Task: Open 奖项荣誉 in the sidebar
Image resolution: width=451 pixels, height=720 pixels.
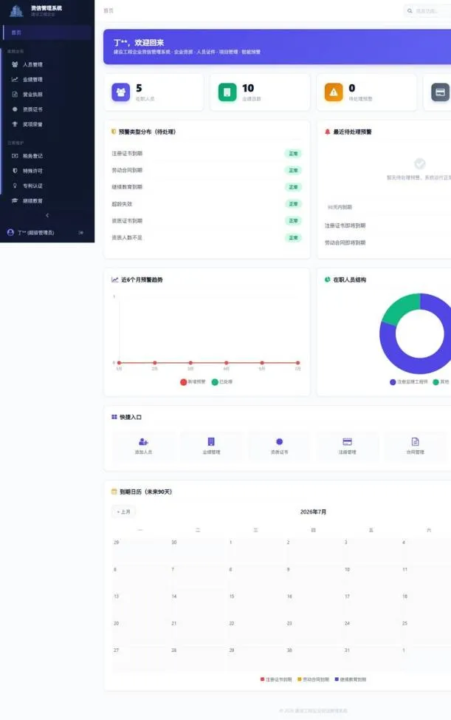Action: (46, 124)
